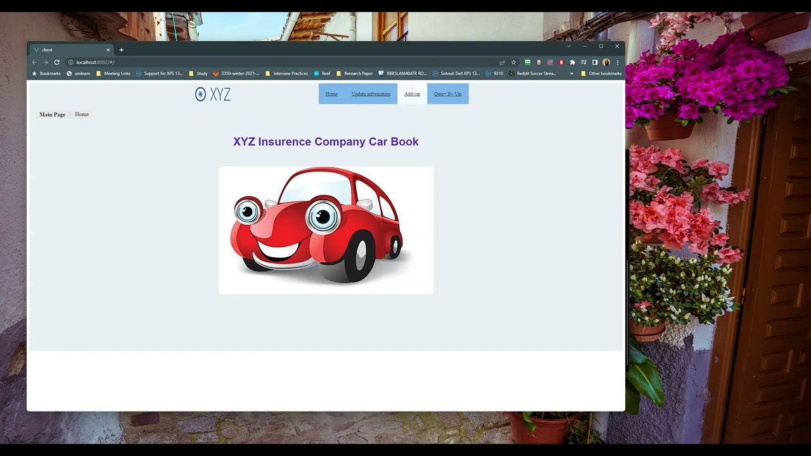Go back using the browser back arrow

pos(34,62)
